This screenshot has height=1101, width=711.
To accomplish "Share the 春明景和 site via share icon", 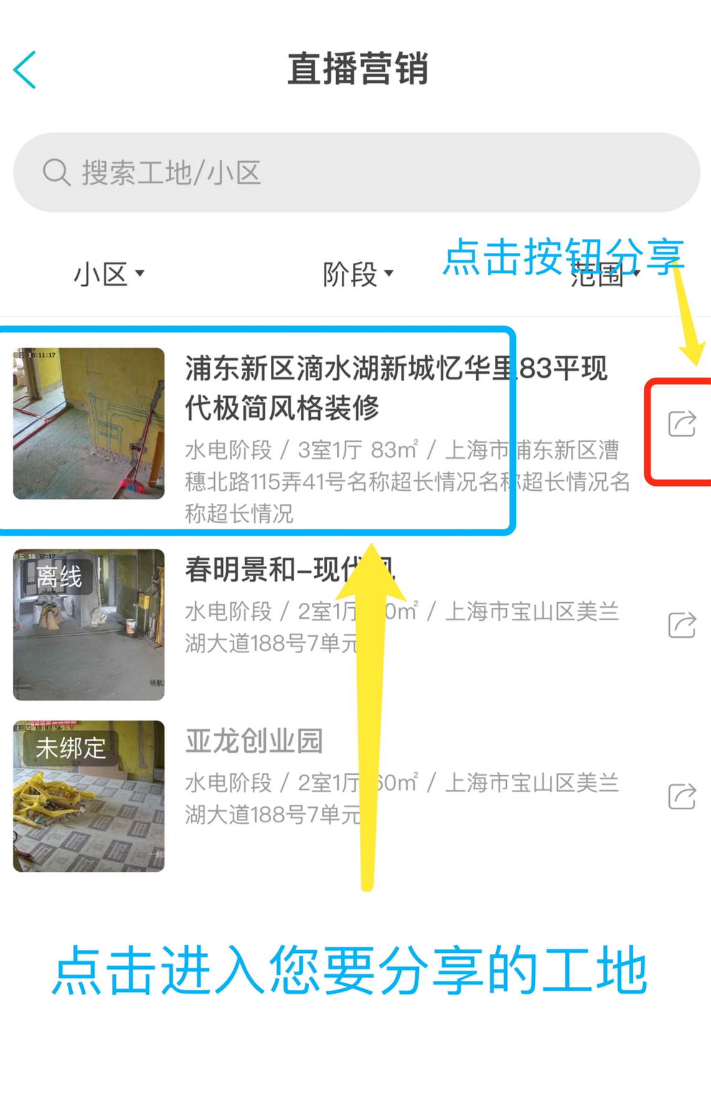I will (x=682, y=625).
